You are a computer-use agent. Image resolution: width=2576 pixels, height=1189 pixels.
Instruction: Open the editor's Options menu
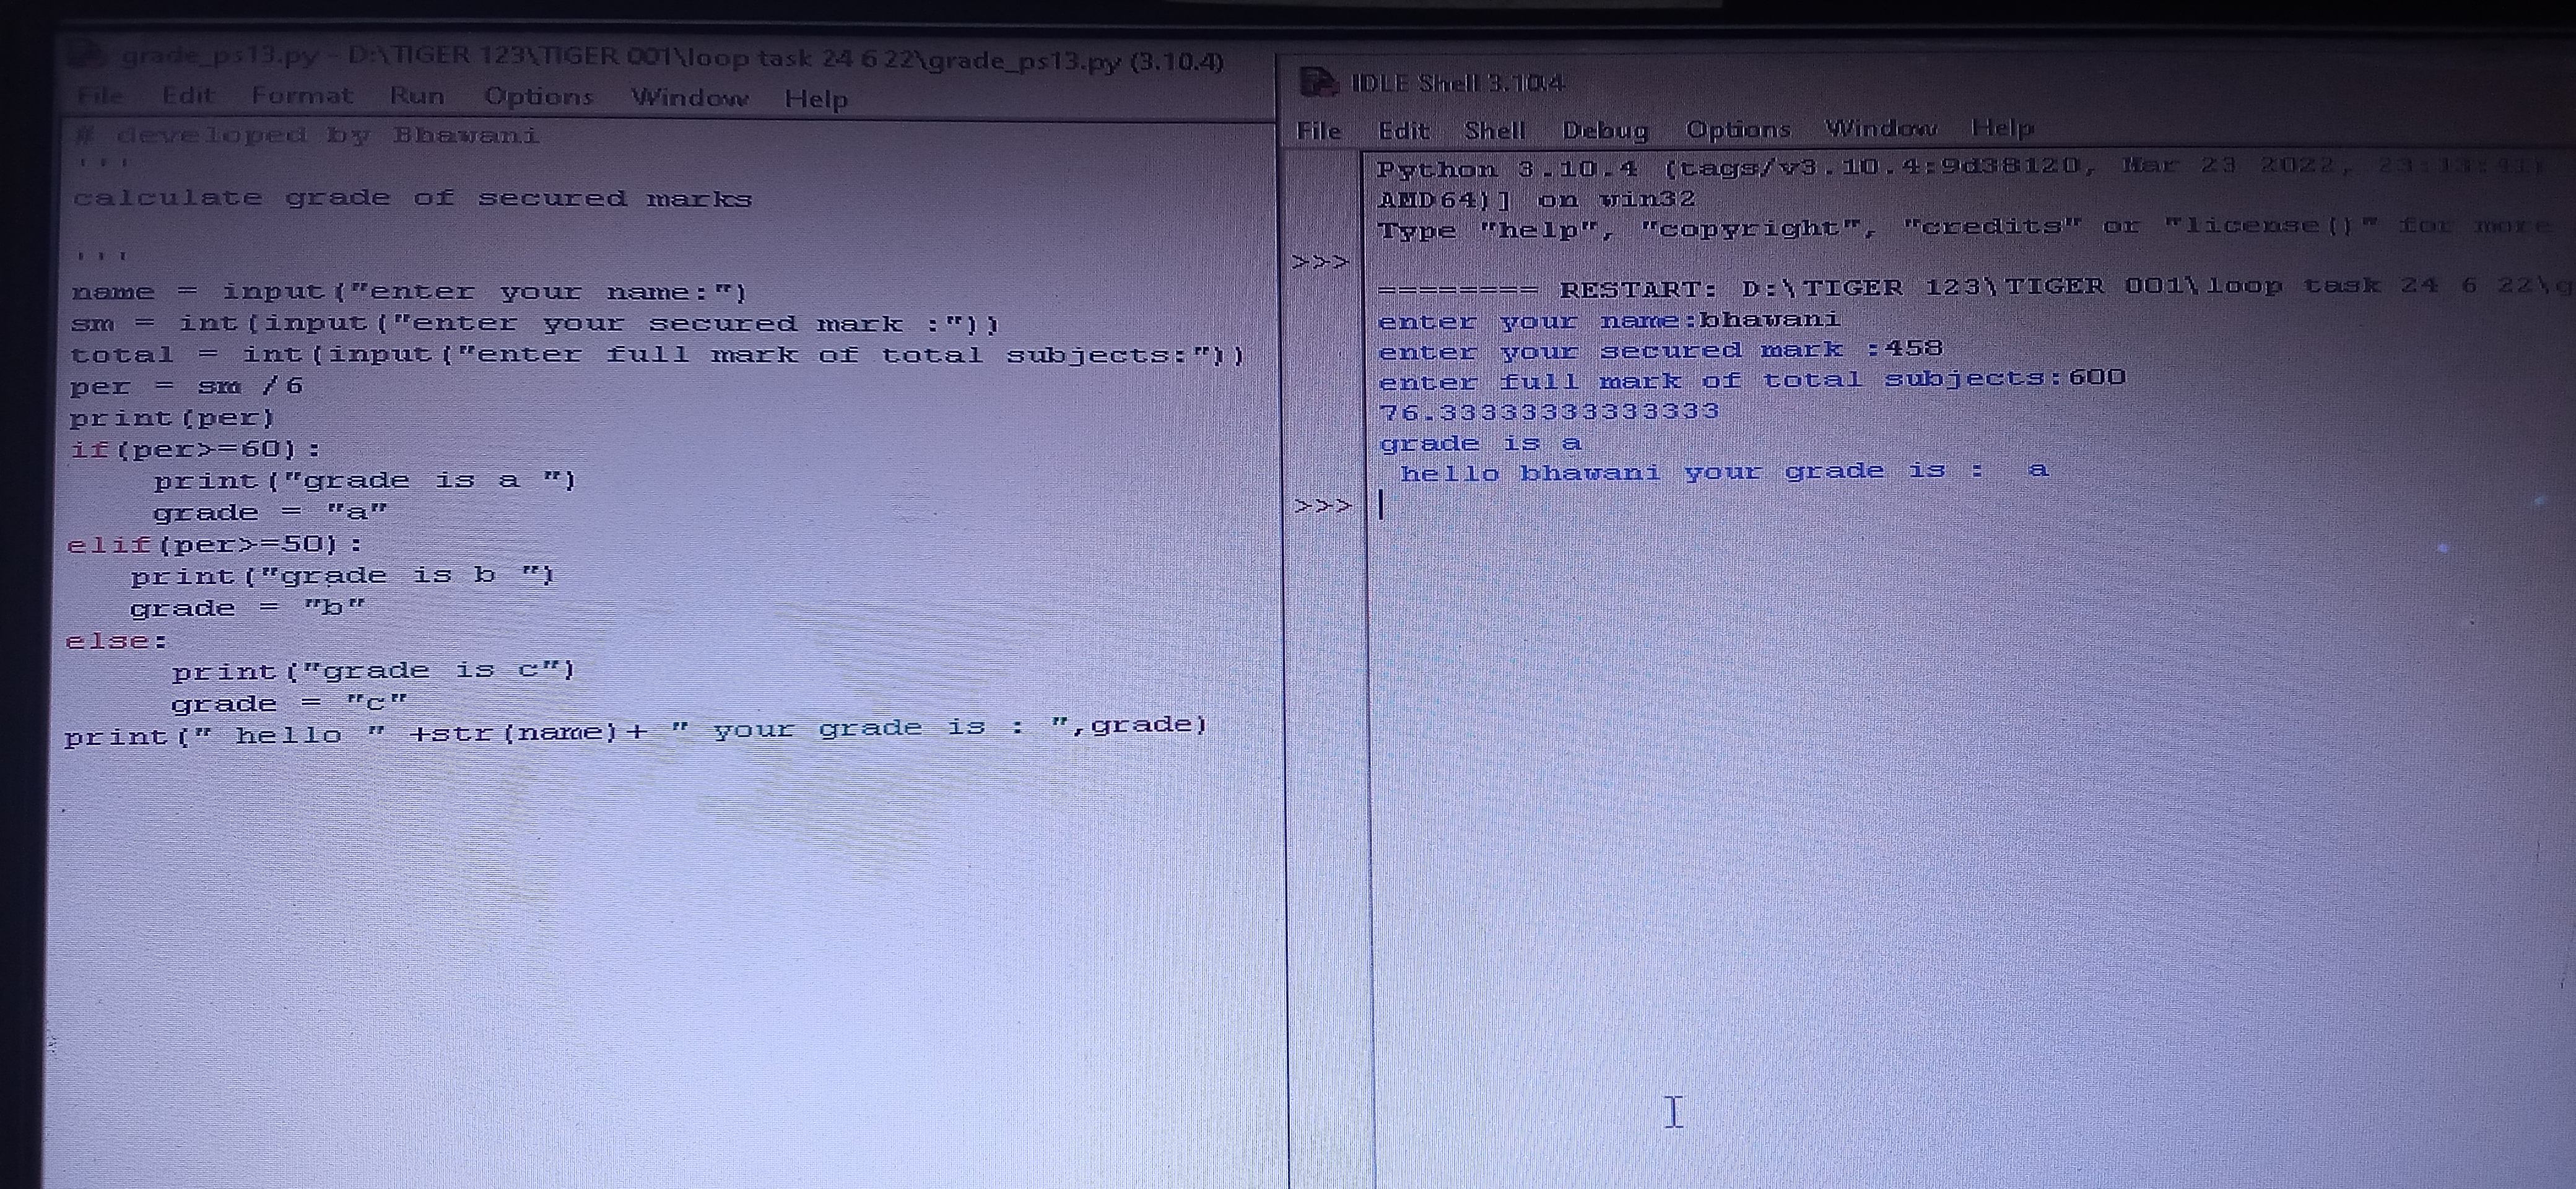click(538, 97)
